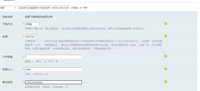Click hint text 视频：v，图片：p，文本：本
Viewport: 200px width, 91px height.
pos(41,61)
